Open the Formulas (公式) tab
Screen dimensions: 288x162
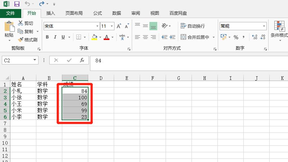click(97, 13)
